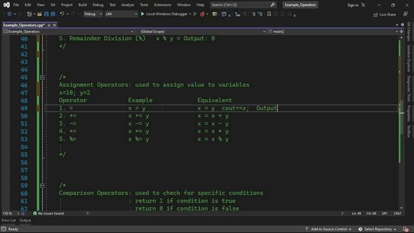
Task: Switch to the Output tab
Action: click(25, 220)
